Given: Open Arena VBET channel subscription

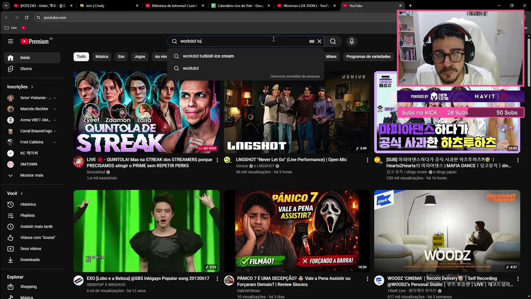Looking at the screenshot, I should pyautogui.click(x=32, y=120).
